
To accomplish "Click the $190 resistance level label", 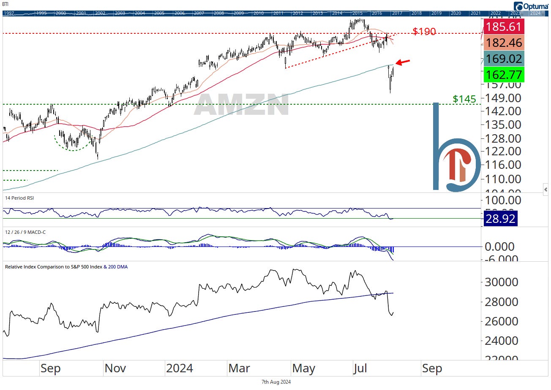I will (x=424, y=31).
